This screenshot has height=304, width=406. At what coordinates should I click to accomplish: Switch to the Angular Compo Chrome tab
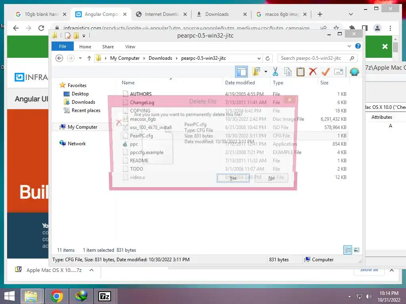[101, 14]
